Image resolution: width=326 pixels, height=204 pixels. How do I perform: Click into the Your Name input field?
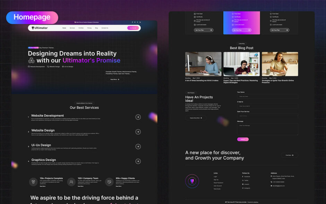(267, 96)
